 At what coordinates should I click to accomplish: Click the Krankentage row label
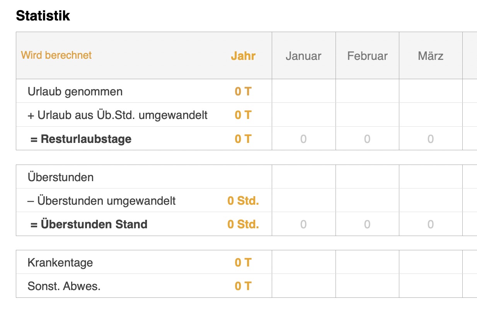click(x=60, y=263)
